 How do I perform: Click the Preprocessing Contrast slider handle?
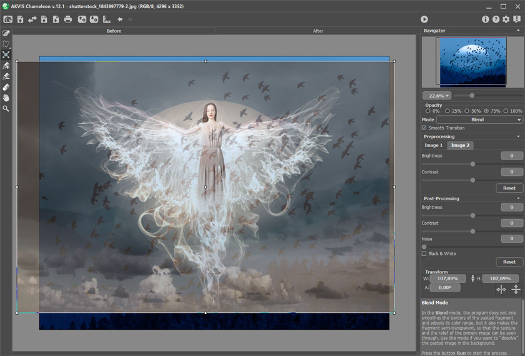pyautogui.click(x=472, y=180)
